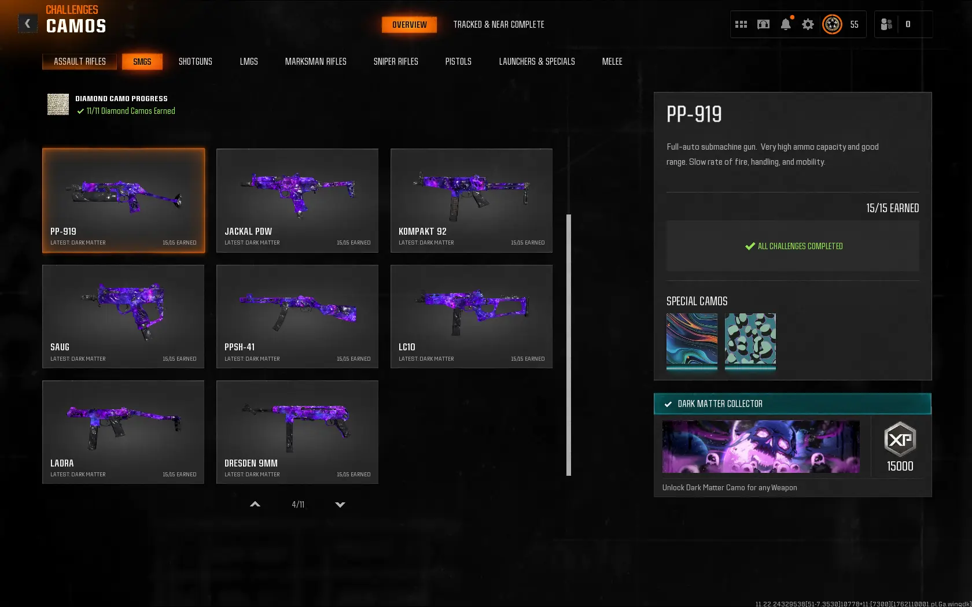
Task: Go to previous page with up chevron
Action: [255, 505]
